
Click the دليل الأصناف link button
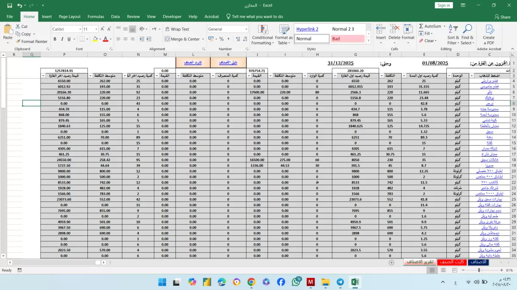(228, 63)
